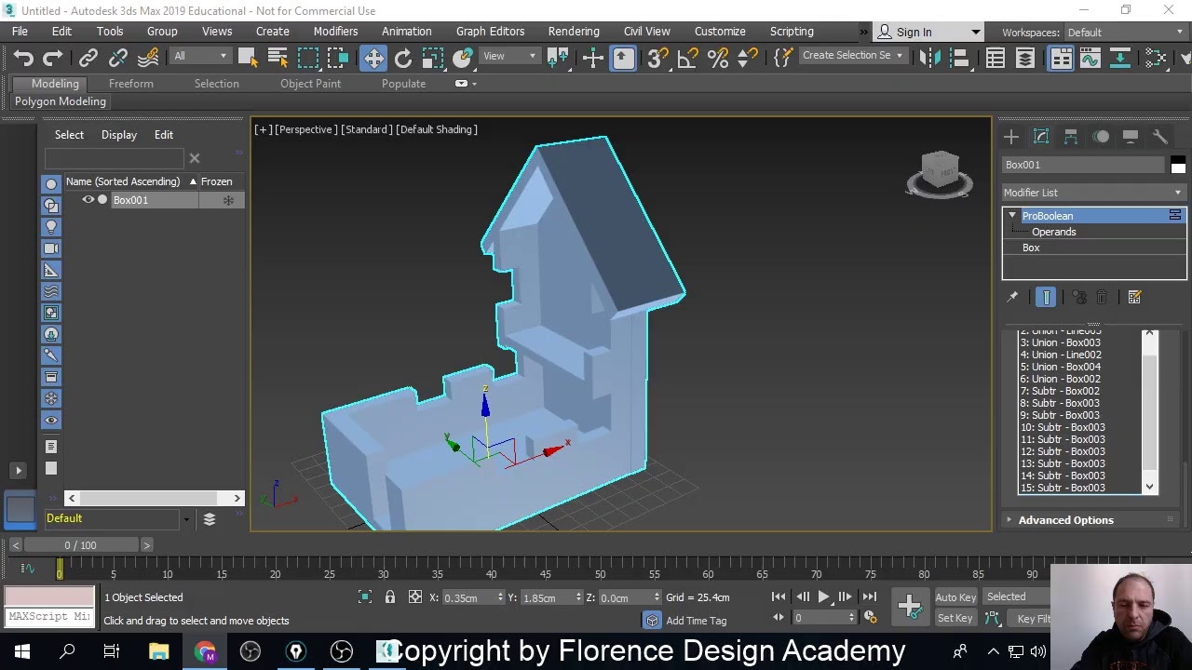Click Perspective viewport label
Image resolution: width=1192 pixels, height=670 pixels.
click(305, 129)
